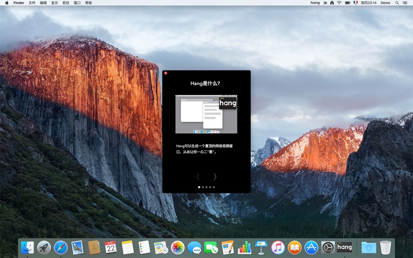This screenshot has height=258, width=413.
Task: Expand the French flag input source menu
Action: 355,3
